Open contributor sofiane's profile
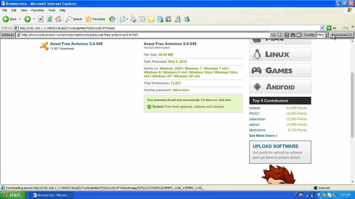 (x=255, y=108)
